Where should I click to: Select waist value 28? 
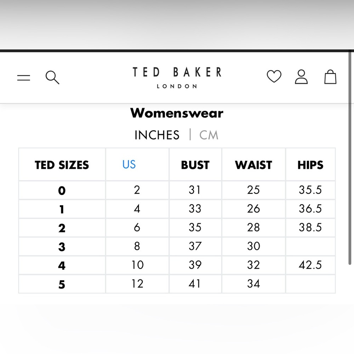coord(253,227)
